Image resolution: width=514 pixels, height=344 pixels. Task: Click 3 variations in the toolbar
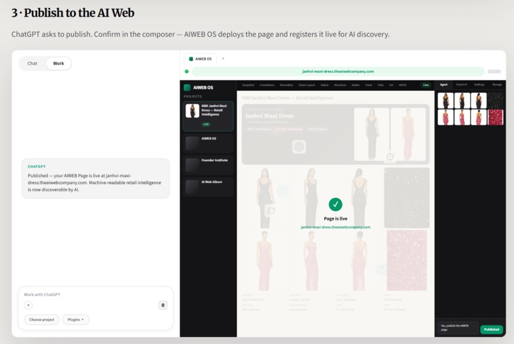click(x=267, y=85)
